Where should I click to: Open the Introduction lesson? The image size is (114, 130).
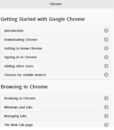click(x=55, y=31)
